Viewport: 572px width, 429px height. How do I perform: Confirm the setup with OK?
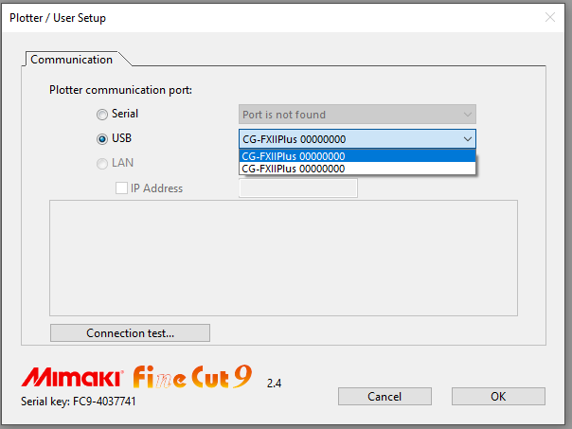[x=498, y=396]
